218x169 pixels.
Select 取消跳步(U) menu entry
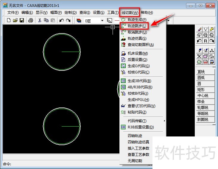click(x=143, y=32)
